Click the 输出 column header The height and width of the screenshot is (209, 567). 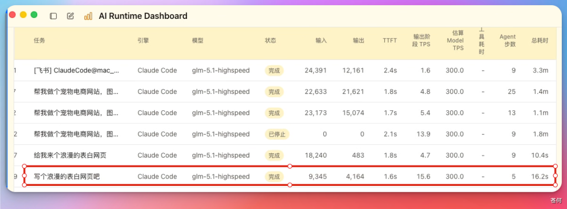[359, 40]
